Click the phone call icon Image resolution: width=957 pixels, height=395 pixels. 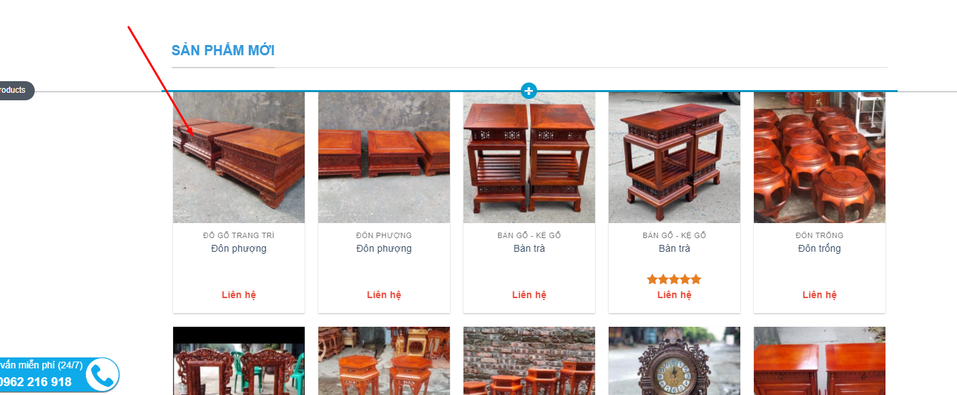(102, 375)
